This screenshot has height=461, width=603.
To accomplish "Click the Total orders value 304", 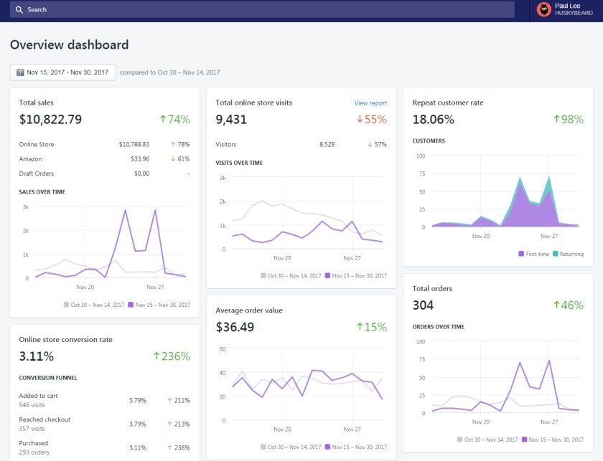I will [x=423, y=305].
